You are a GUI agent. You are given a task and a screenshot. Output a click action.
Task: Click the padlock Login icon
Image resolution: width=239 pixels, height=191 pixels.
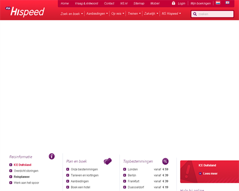(173, 3)
